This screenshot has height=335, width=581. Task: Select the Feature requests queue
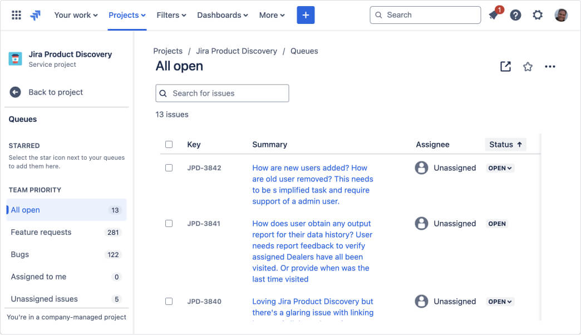tap(41, 232)
